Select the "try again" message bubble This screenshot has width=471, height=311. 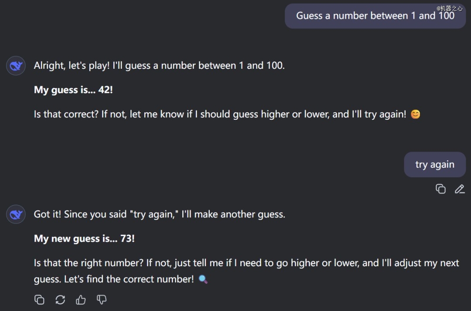[x=435, y=165]
